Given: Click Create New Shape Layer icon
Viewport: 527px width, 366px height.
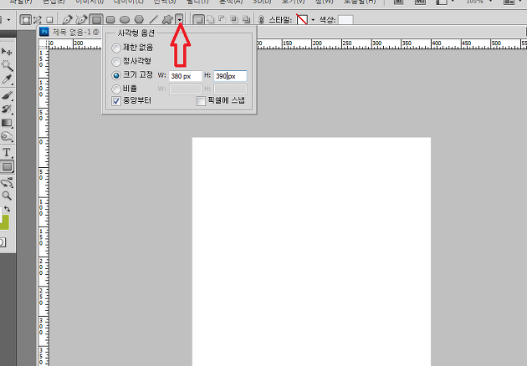Looking at the screenshot, I should pyautogui.click(x=199, y=20).
